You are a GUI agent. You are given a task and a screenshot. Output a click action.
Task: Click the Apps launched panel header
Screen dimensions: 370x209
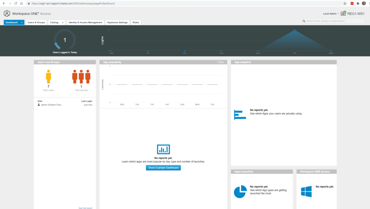tap(262, 171)
